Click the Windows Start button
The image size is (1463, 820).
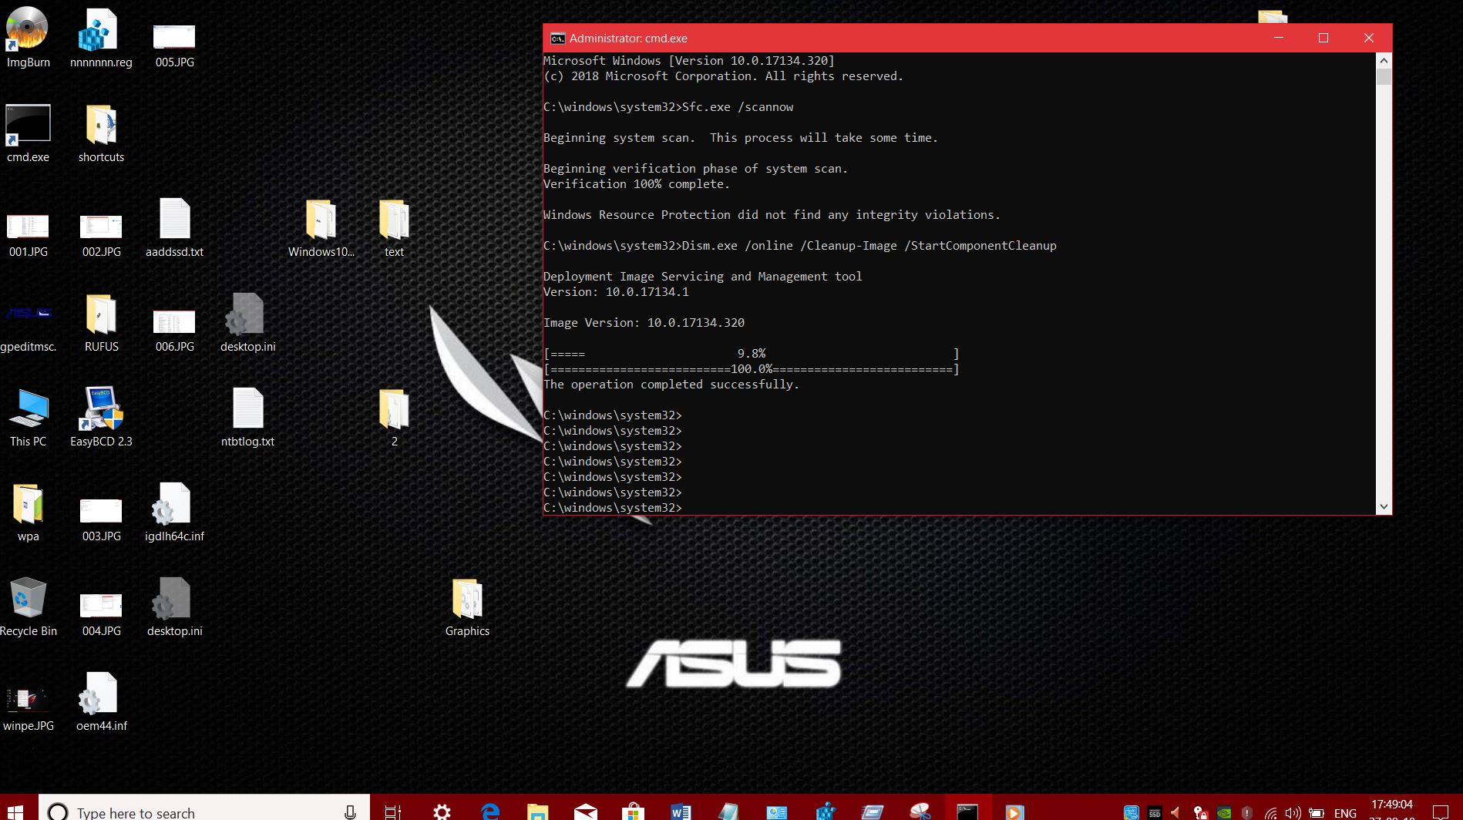point(17,811)
